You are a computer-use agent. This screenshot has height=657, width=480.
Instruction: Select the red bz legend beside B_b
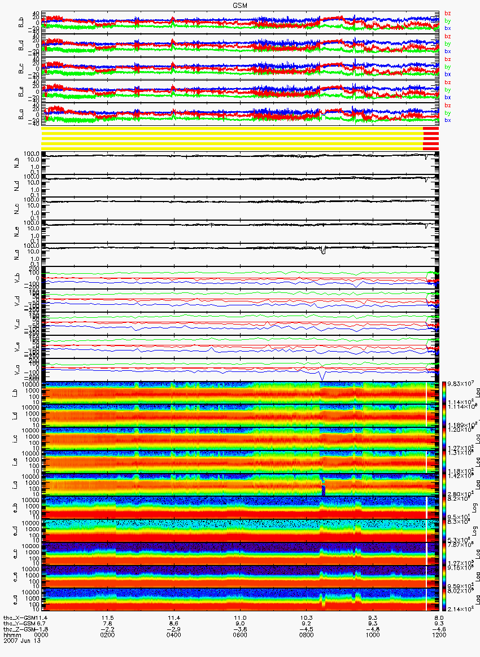point(447,14)
